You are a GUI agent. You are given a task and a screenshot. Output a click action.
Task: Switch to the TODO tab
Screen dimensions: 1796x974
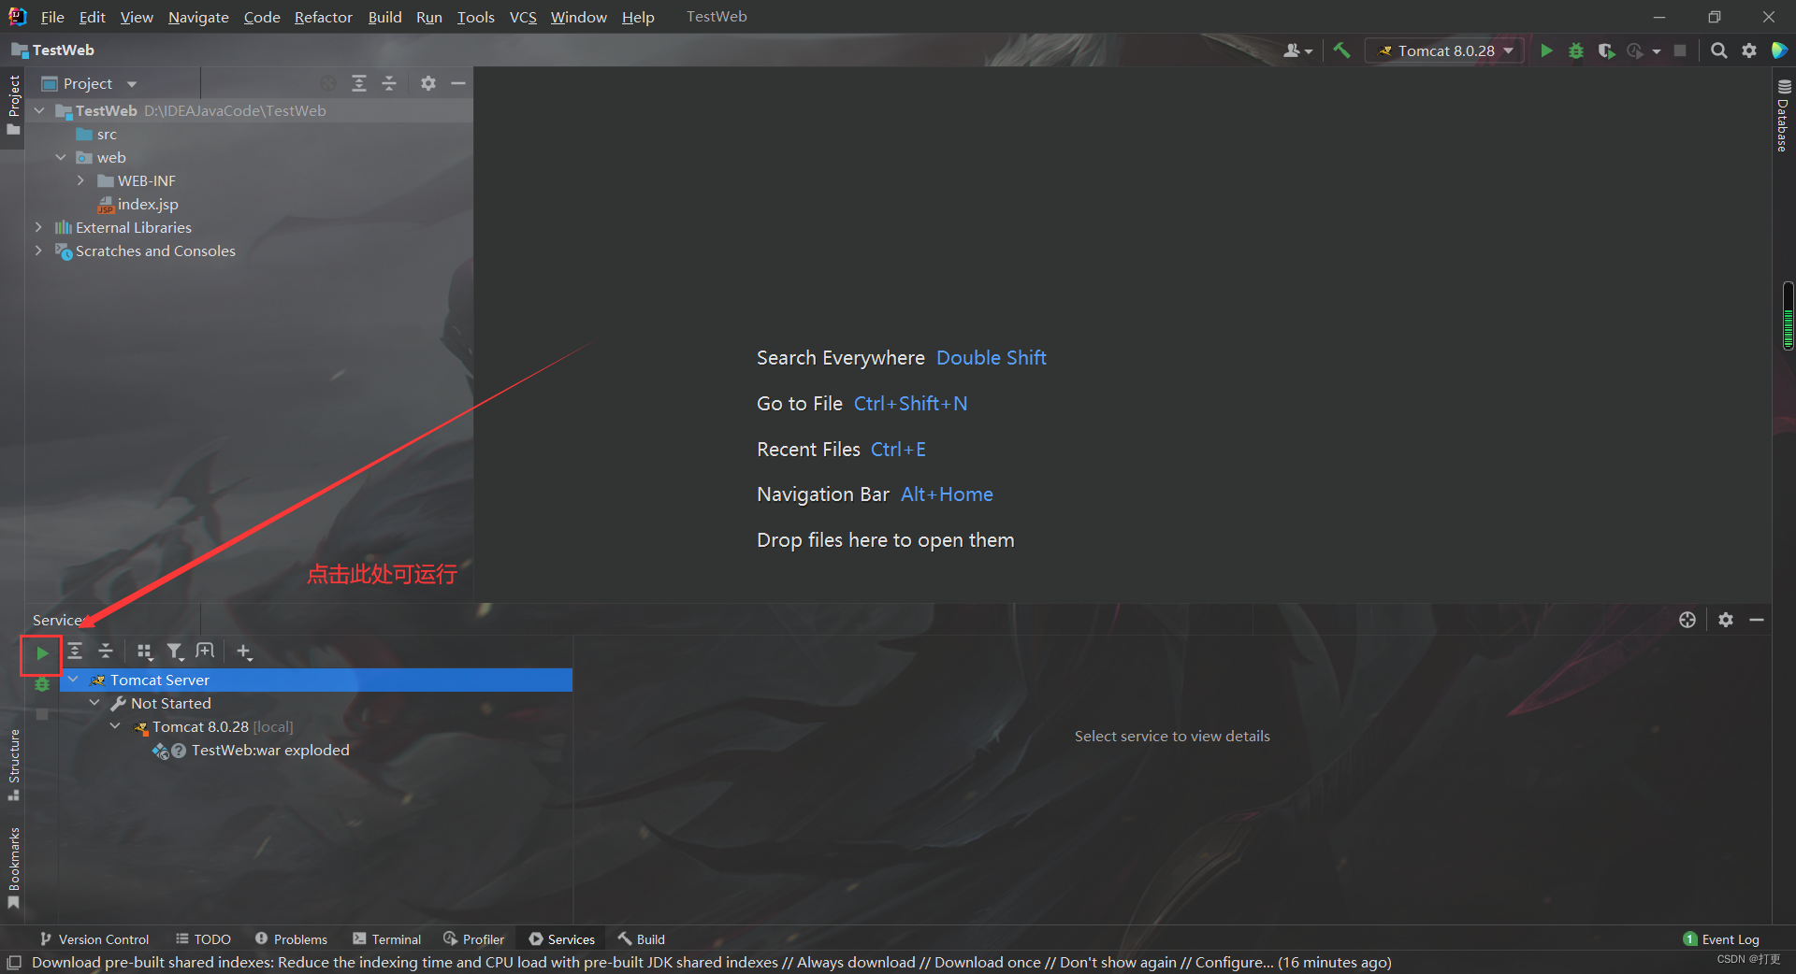[203, 939]
